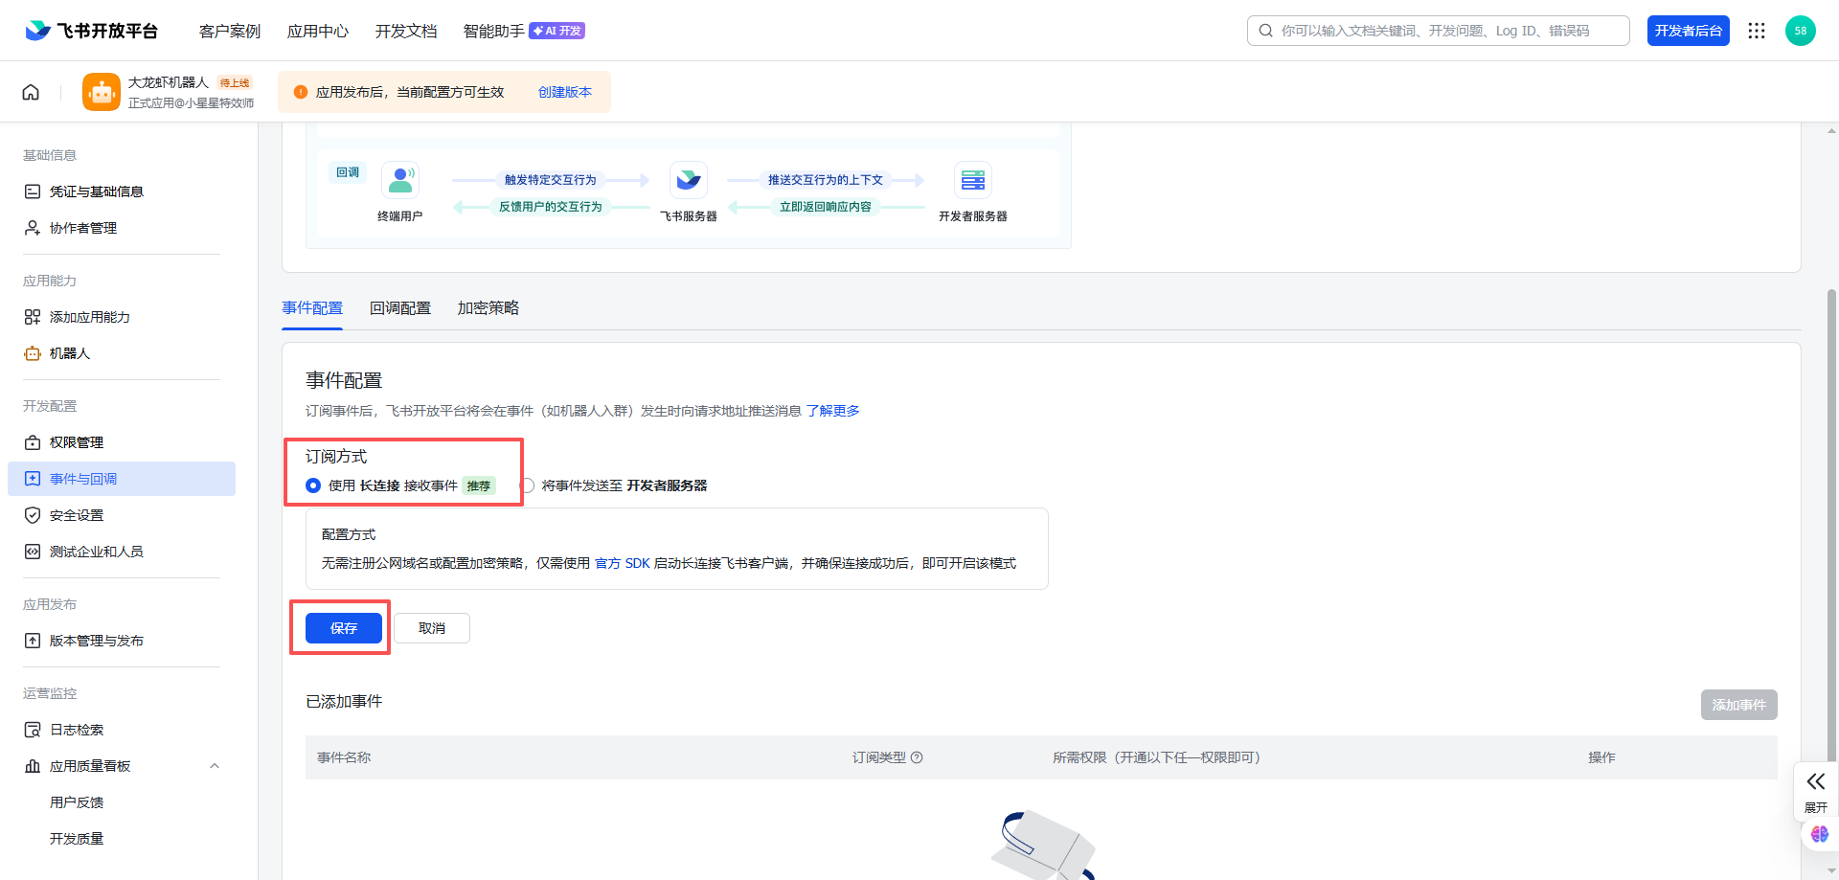Click the 取消 button
This screenshot has width=1839, height=880.
coord(432,628)
